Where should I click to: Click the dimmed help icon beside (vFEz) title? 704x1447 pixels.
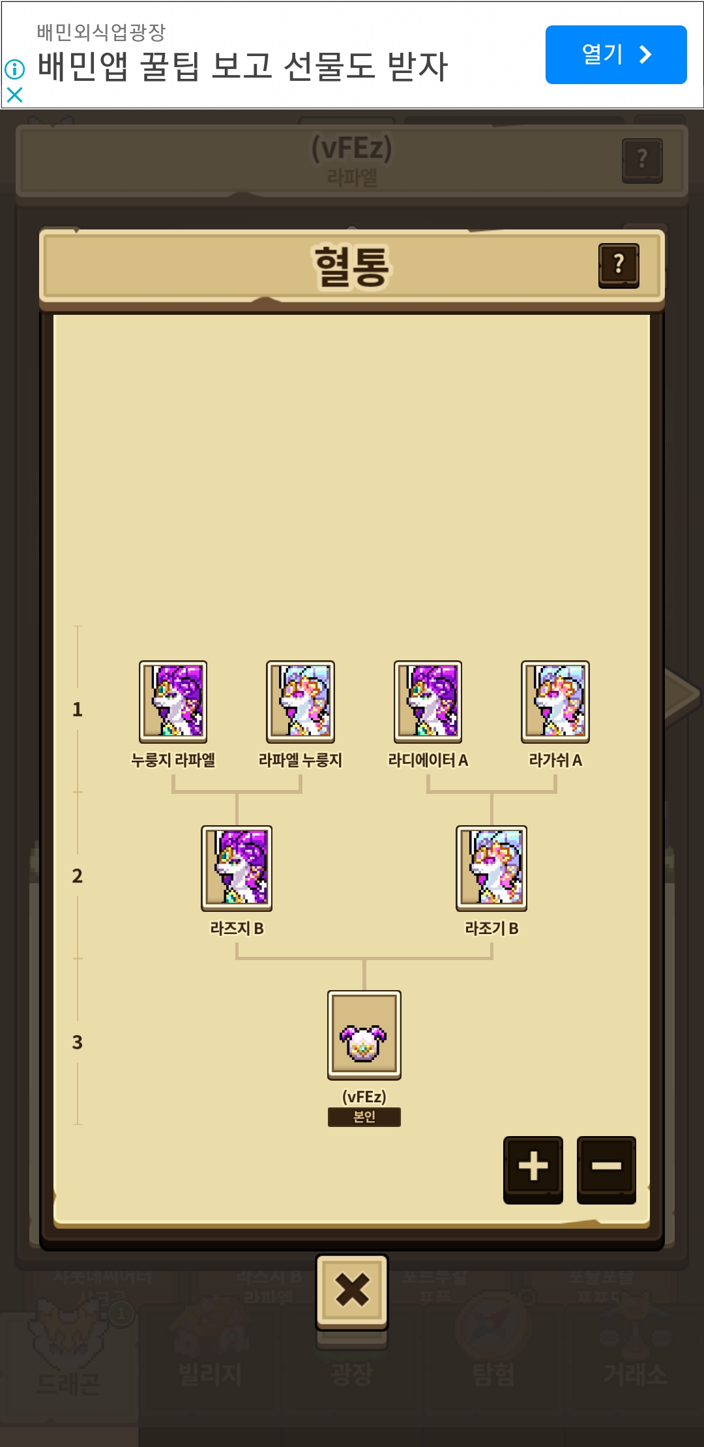click(x=642, y=160)
